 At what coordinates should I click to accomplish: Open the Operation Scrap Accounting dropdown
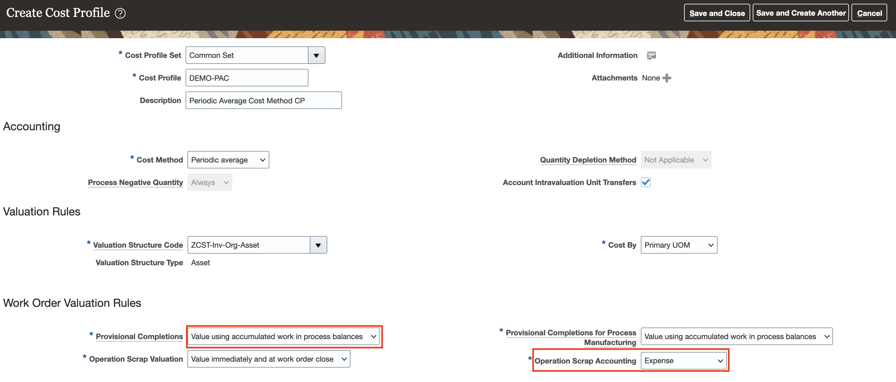point(683,361)
